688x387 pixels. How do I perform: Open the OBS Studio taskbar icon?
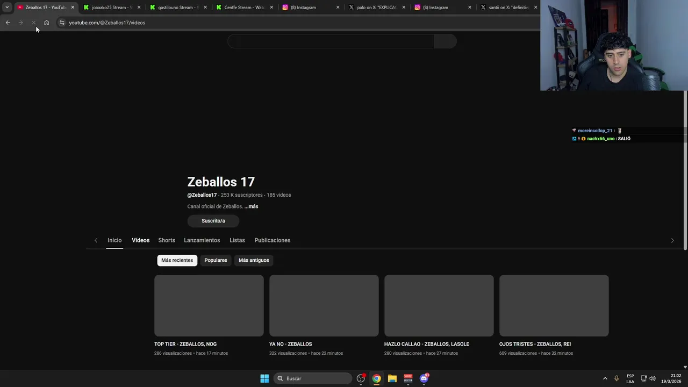[361, 378]
